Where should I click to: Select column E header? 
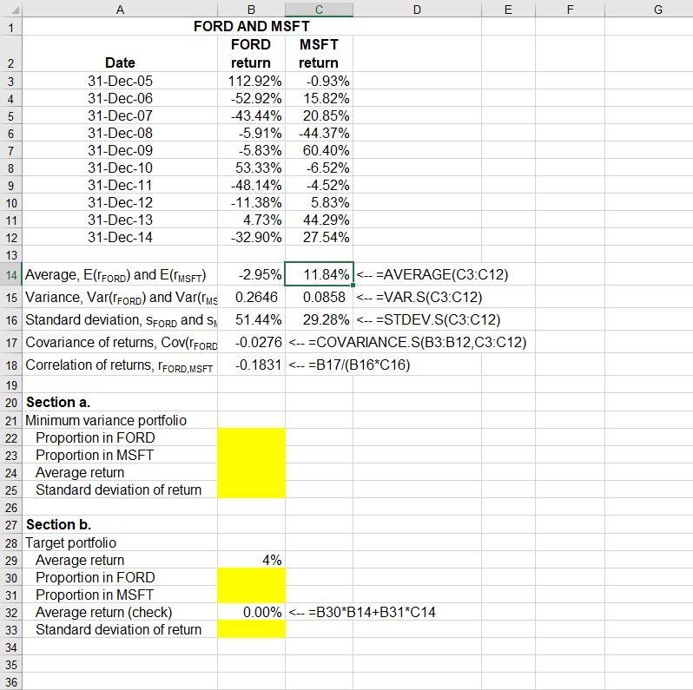508,9
